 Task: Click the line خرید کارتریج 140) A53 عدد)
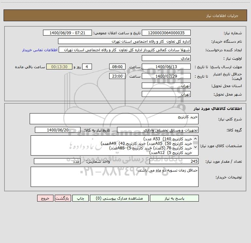point(168,139)
